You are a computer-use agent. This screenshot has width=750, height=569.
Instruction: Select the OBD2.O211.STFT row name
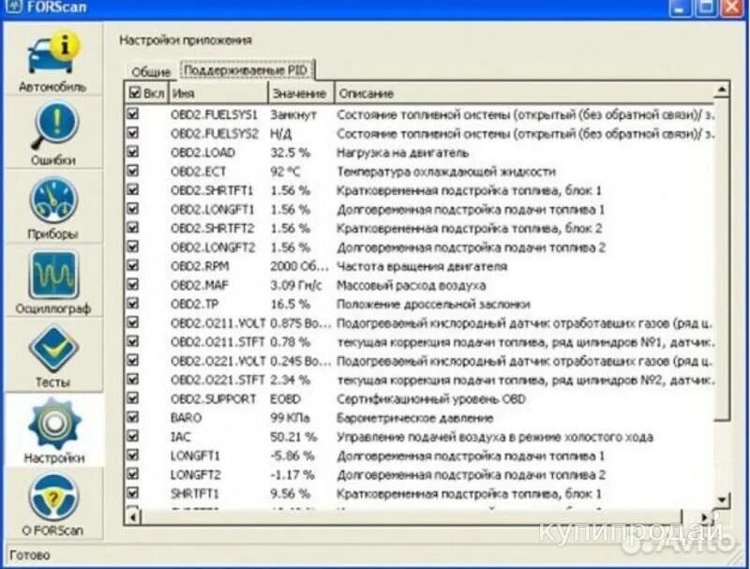[x=217, y=342]
